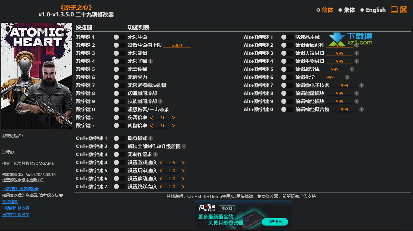Click the info icon beside 编辑人造材料
The image size is (413, 231).
[357, 53]
